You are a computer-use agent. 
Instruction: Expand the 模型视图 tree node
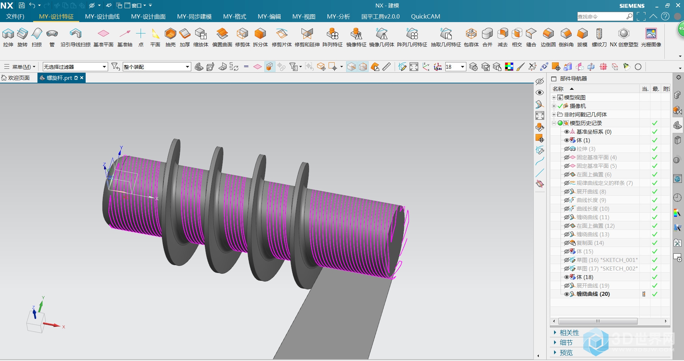click(554, 98)
